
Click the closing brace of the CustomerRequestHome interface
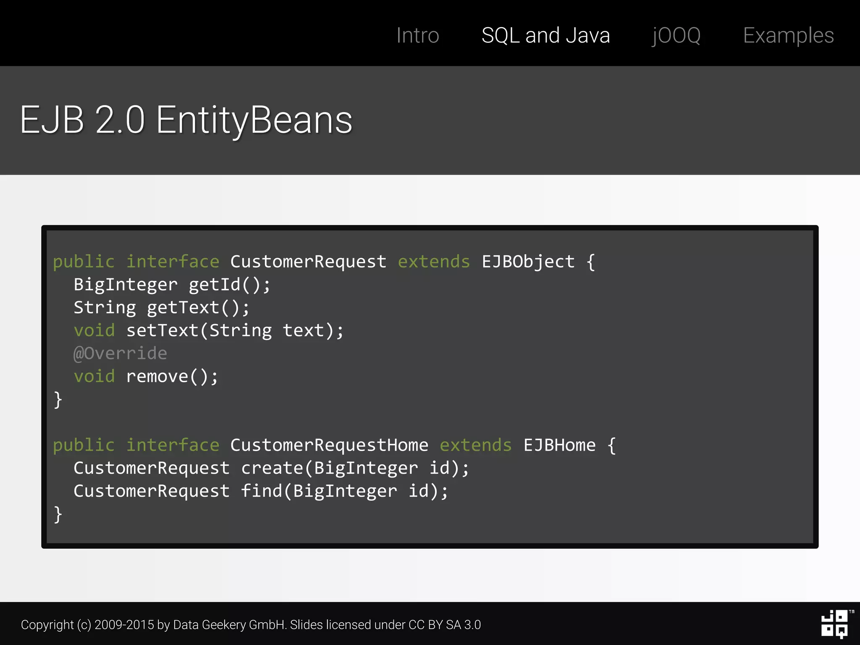point(58,514)
